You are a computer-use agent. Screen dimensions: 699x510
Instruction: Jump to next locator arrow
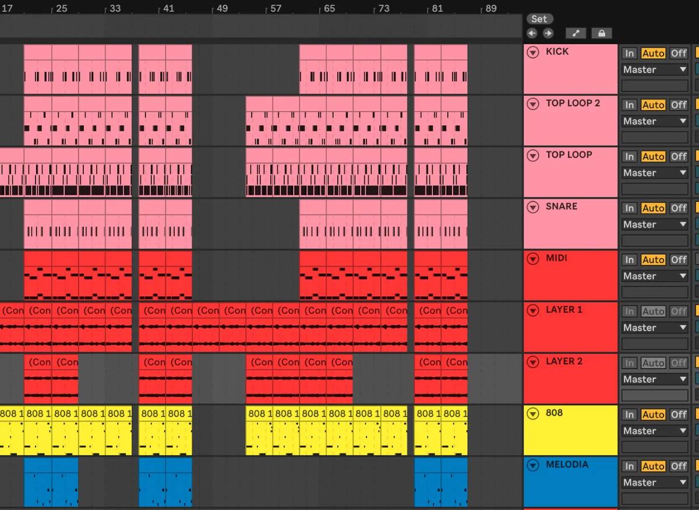pyautogui.click(x=548, y=33)
